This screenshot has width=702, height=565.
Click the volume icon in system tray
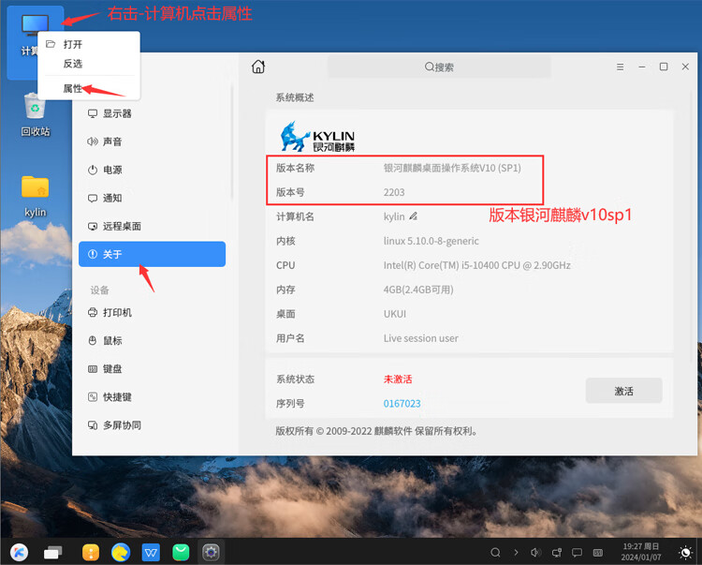(535, 553)
